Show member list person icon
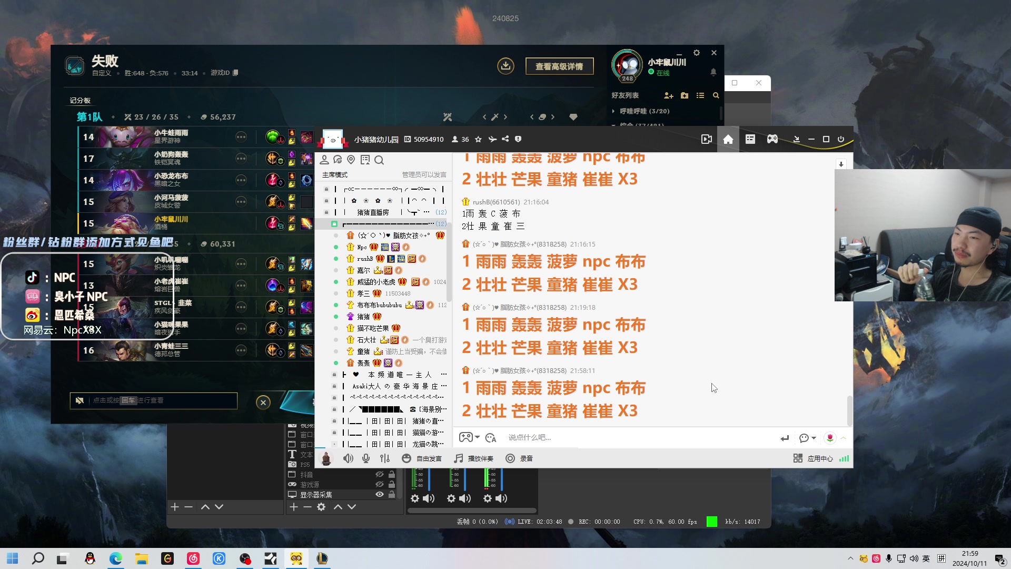This screenshot has height=569, width=1011. [x=324, y=160]
